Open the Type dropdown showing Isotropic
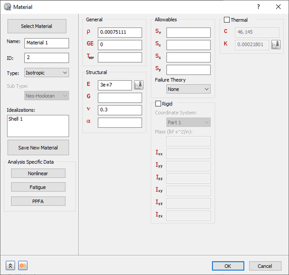This screenshot has height=275, width=289. (x=46, y=72)
